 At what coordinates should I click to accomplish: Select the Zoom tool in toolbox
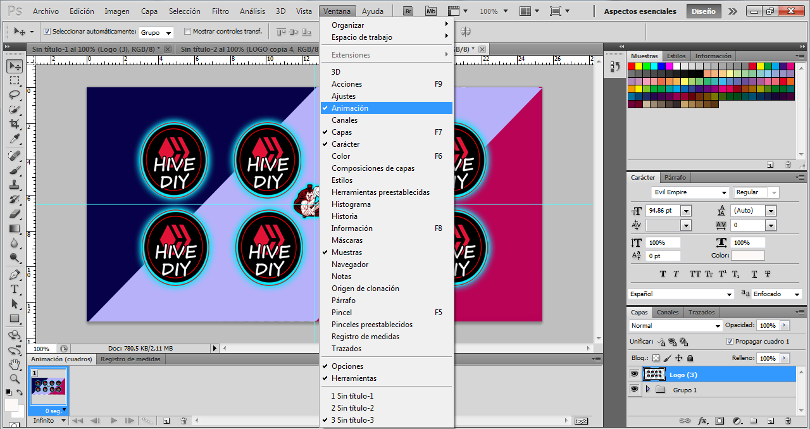click(15, 379)
